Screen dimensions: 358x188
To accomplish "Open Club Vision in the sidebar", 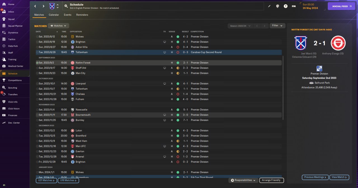I will coord(14,109).
